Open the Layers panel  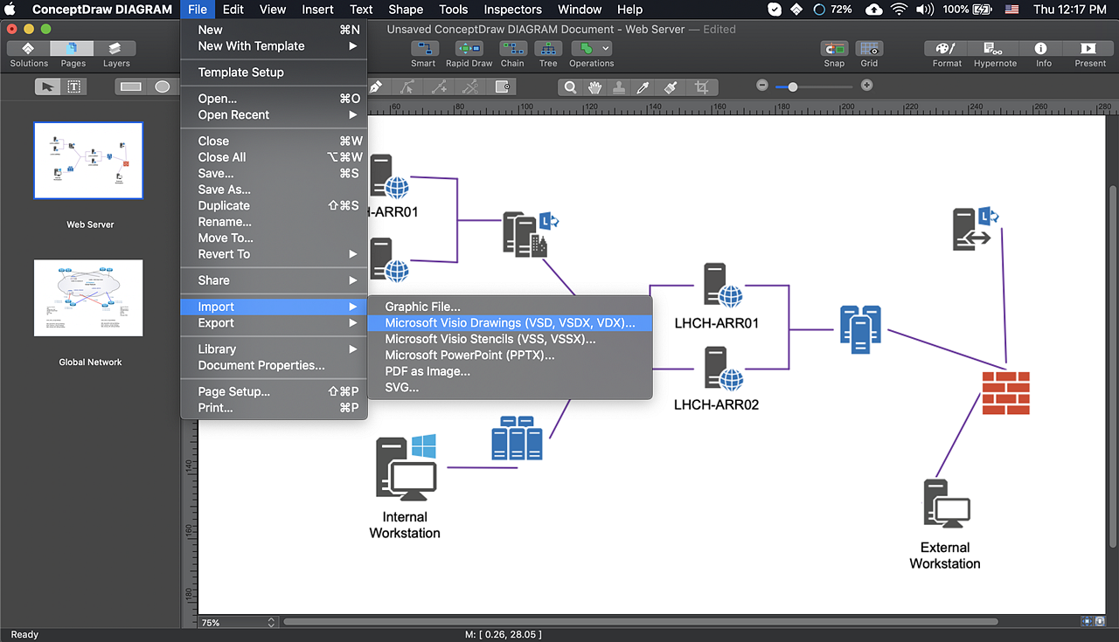(116, 49)
